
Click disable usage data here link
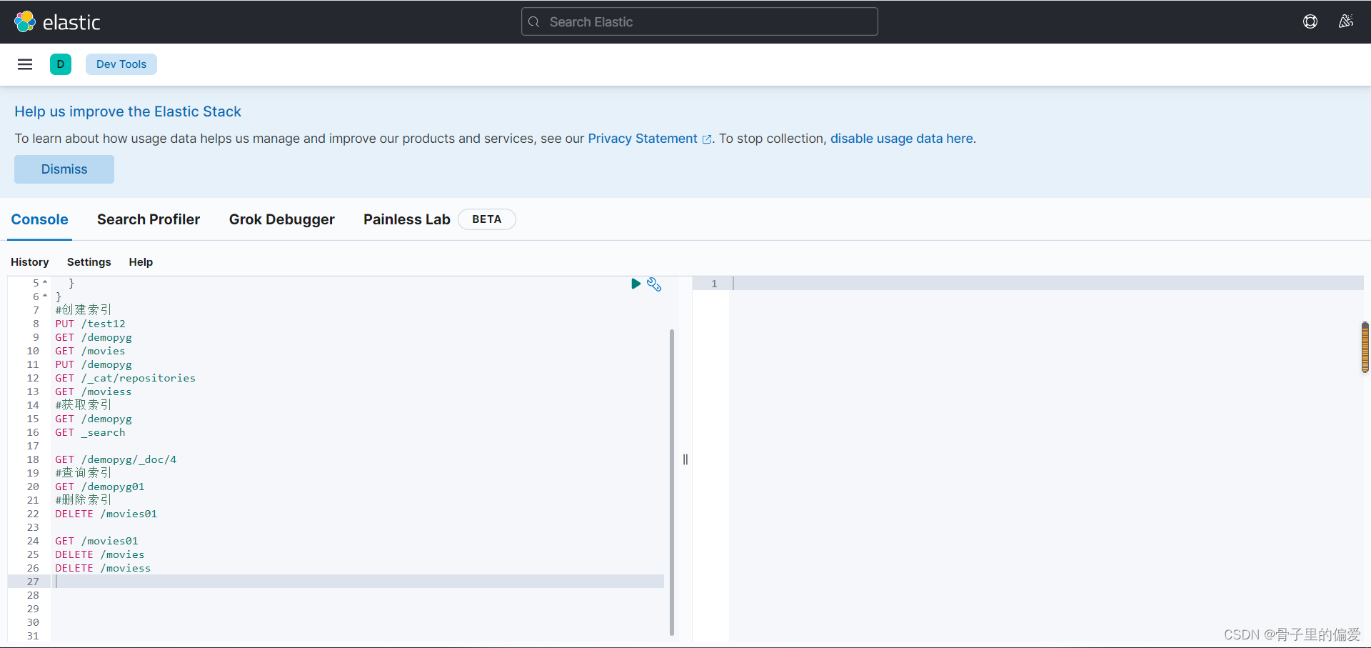[901, 139]
